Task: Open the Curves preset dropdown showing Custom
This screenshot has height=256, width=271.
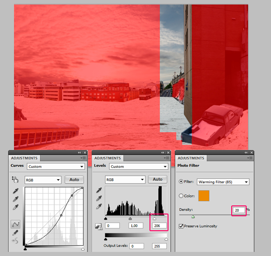Action: coord(56,167)
